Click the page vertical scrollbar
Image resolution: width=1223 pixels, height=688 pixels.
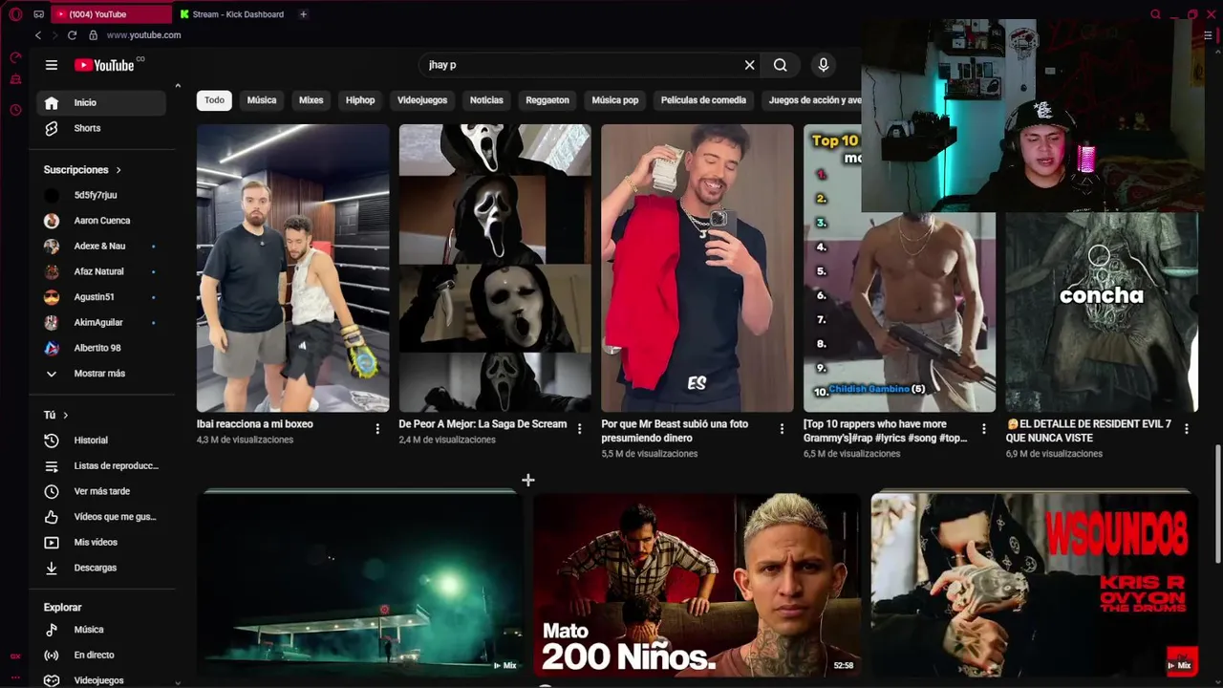(x=1217, y=504)
